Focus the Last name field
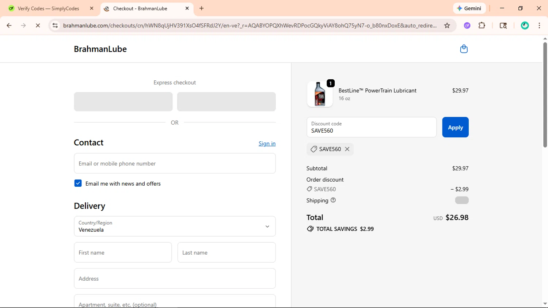 click(227, 252)
